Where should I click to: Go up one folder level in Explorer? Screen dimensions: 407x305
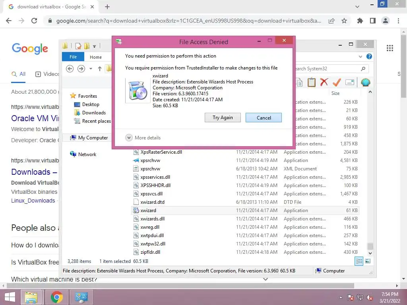point(100,69)
